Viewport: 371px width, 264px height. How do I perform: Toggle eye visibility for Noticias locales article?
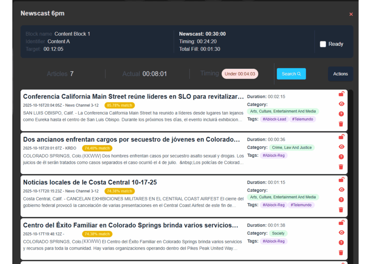[341, 190]
